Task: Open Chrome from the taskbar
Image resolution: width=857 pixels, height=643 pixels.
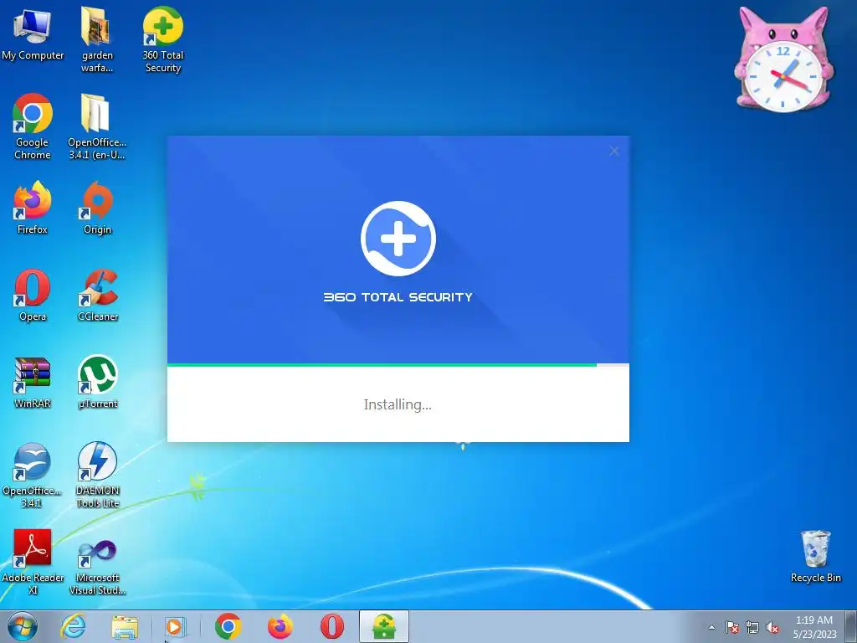Action: (228, 626)
